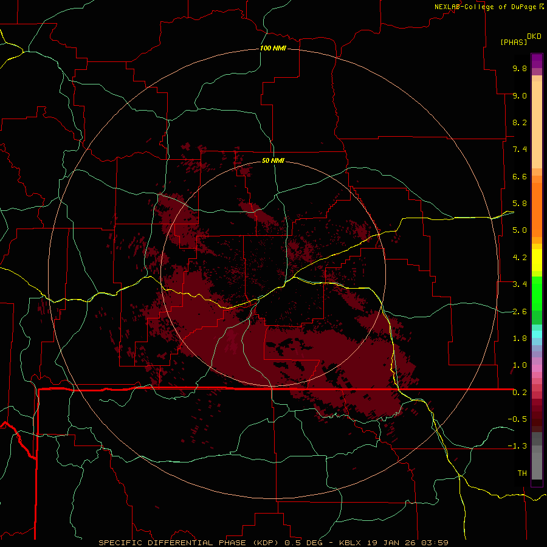
Task: Click the [PHAS] label above the color scale
Action: (x=514, y=42)
